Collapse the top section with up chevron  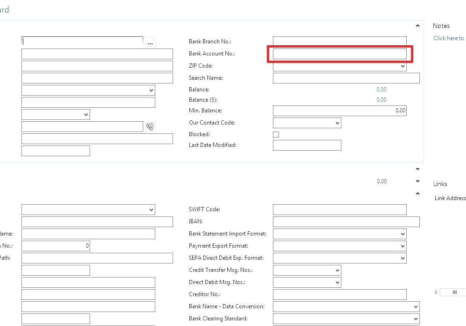[417, 26]
